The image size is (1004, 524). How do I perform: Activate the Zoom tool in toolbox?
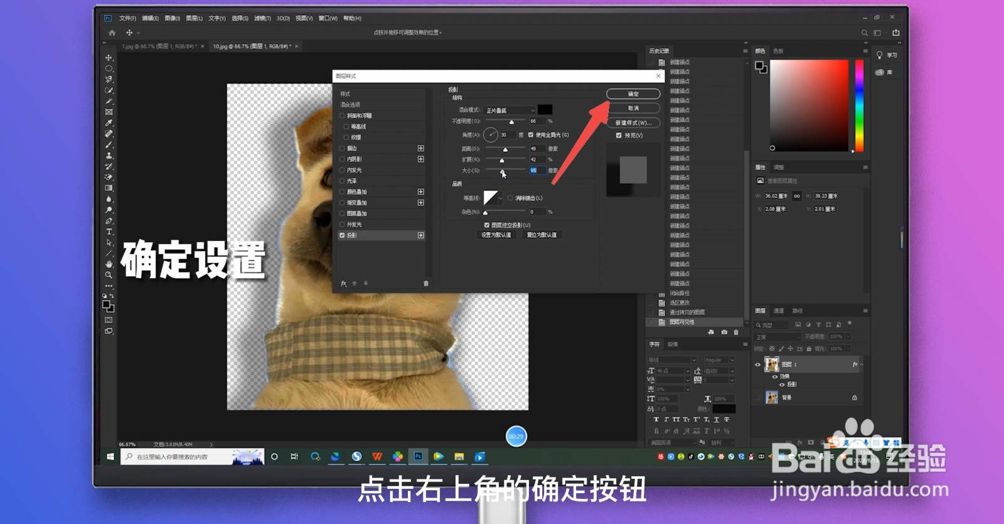[x=109, y=275]
